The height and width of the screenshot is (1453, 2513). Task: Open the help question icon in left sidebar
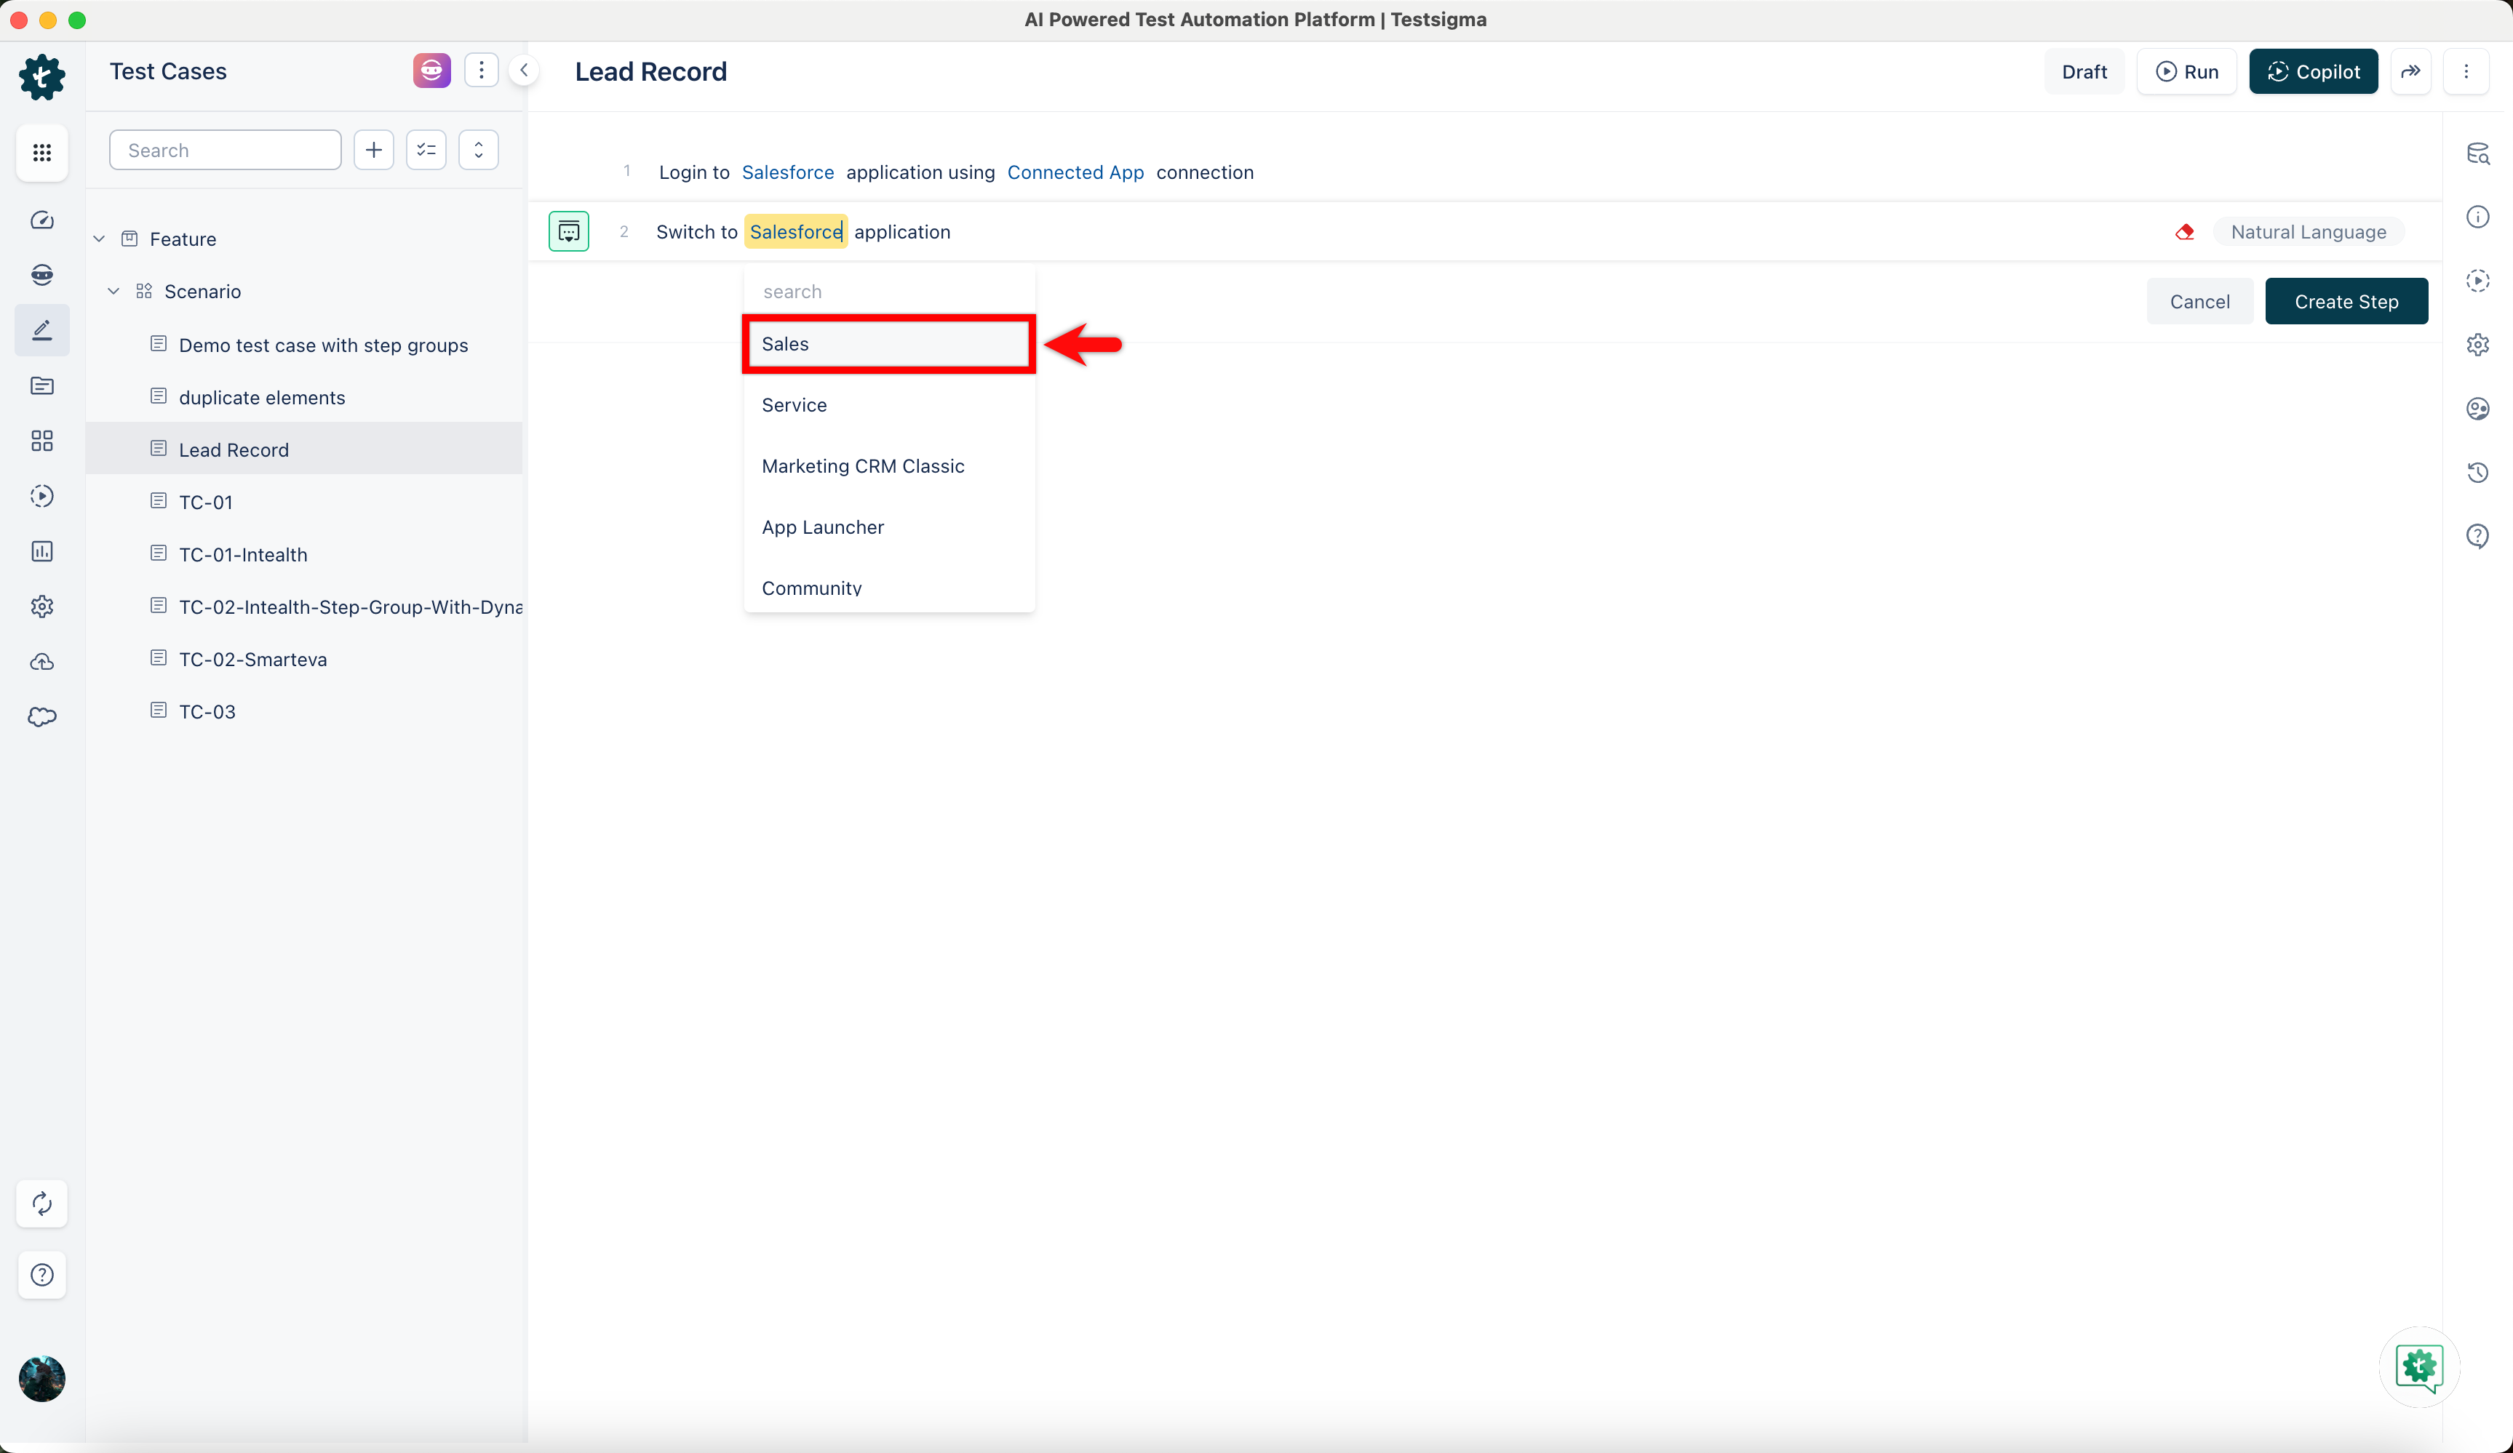coord(42,1275)
